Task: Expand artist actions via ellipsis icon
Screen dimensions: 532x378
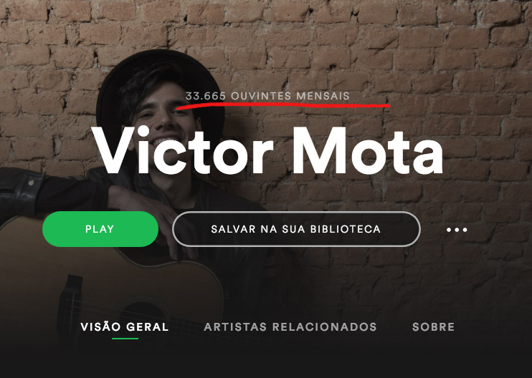Action: [x=457, y=230]
